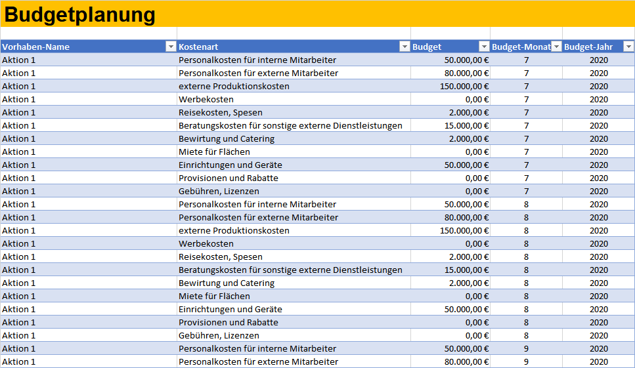The width and height of the screenshot is (635, 368).
Task: Select month 7 cell 'Provisionen und Rabatte'
Action: [294, 178]
